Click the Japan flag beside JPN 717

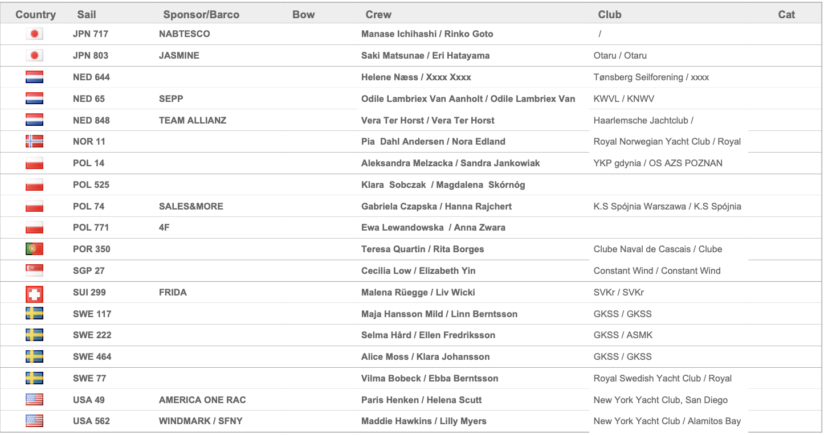34,34
